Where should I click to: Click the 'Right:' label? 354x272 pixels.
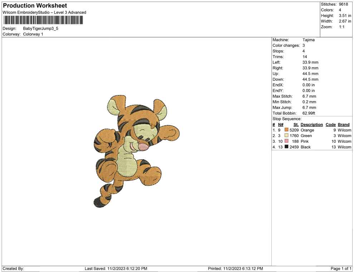point(278,68)
